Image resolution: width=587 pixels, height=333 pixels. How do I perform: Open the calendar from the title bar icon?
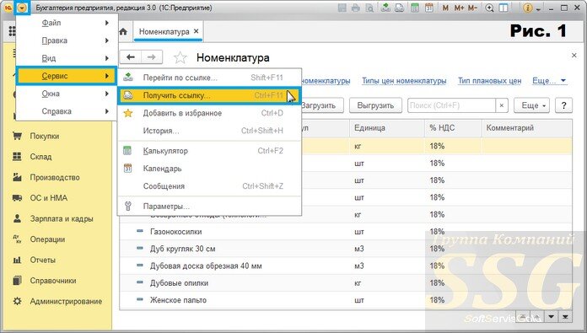tap(428, 8)
